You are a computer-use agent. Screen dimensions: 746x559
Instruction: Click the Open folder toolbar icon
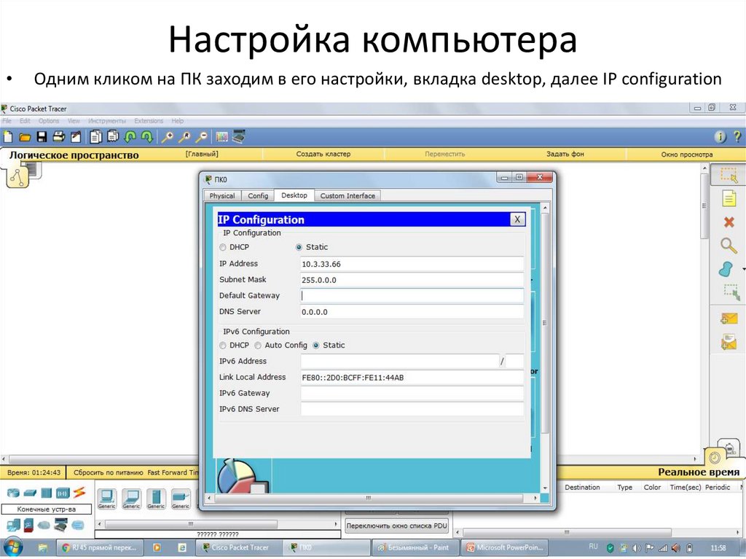click(x=25, y=138)
